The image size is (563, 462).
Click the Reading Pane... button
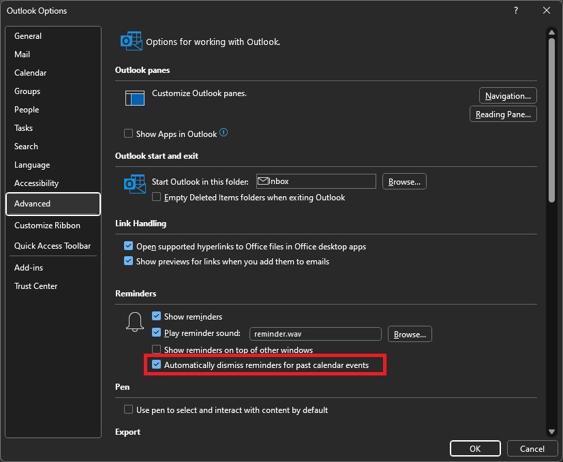pyautogui.click(x=503, y=114)
